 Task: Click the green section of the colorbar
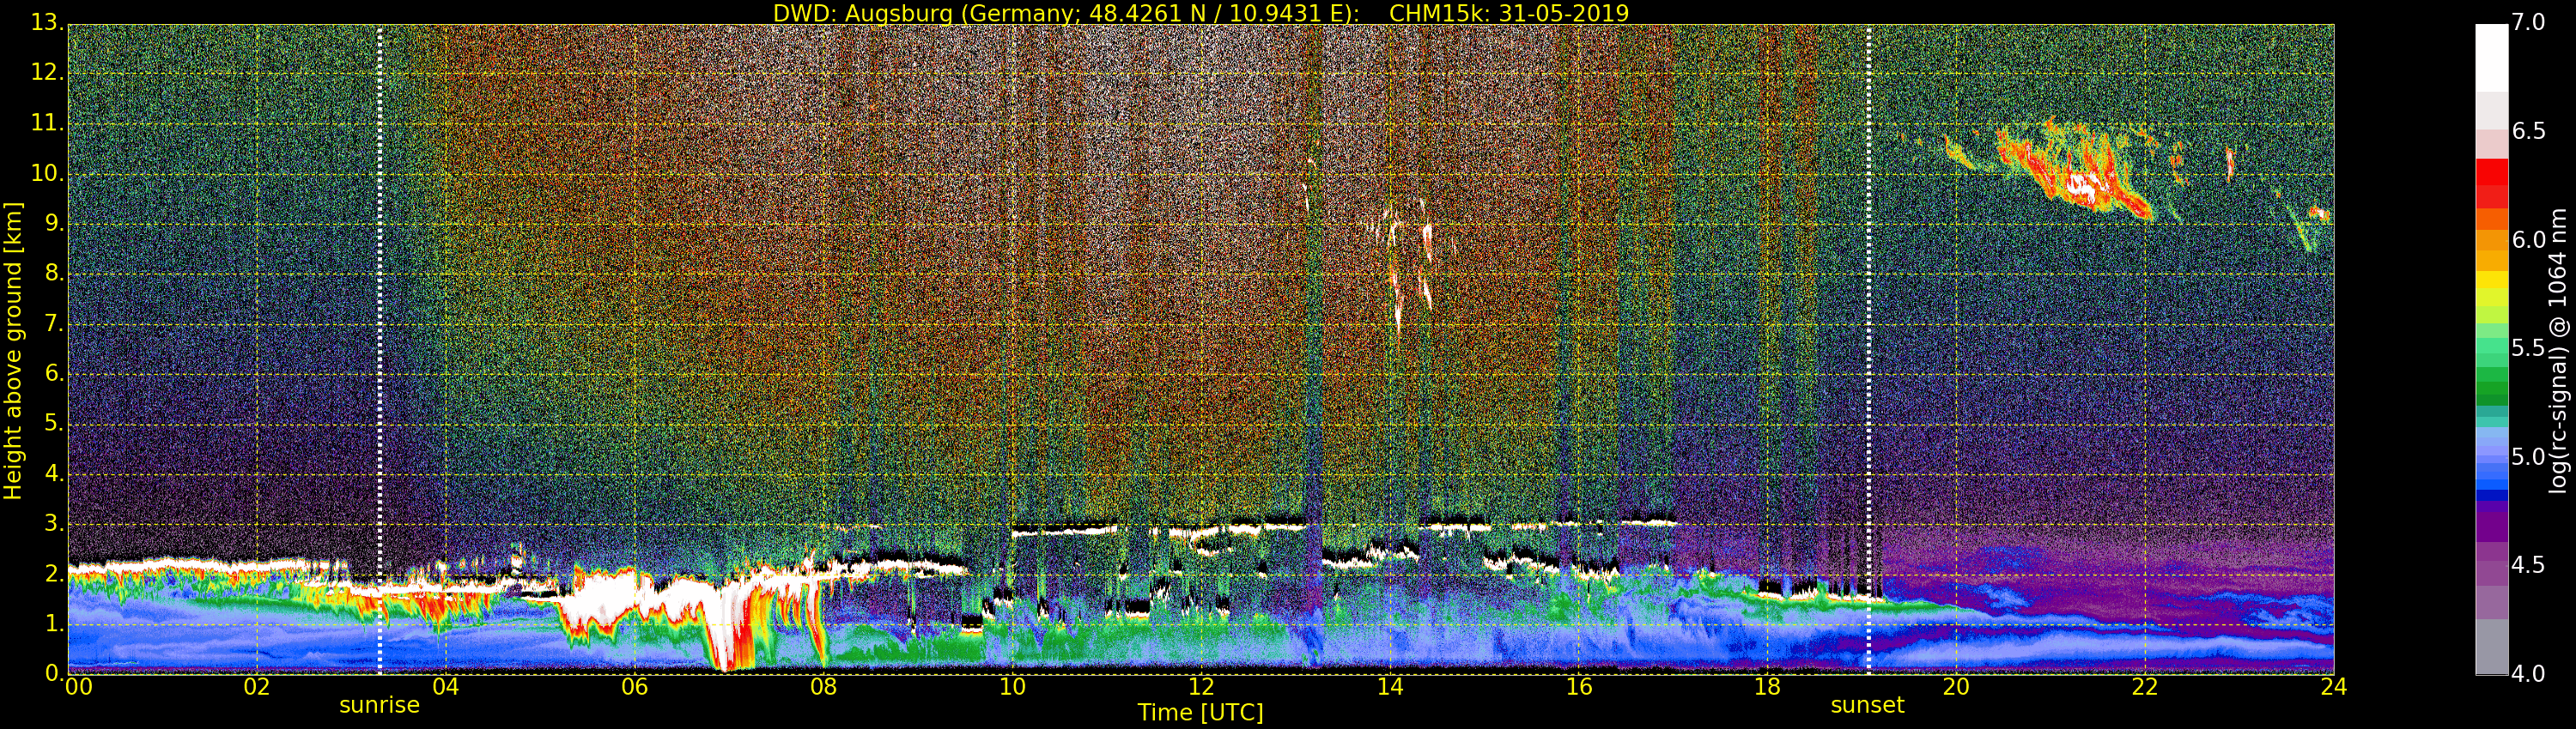point(2491,376)
